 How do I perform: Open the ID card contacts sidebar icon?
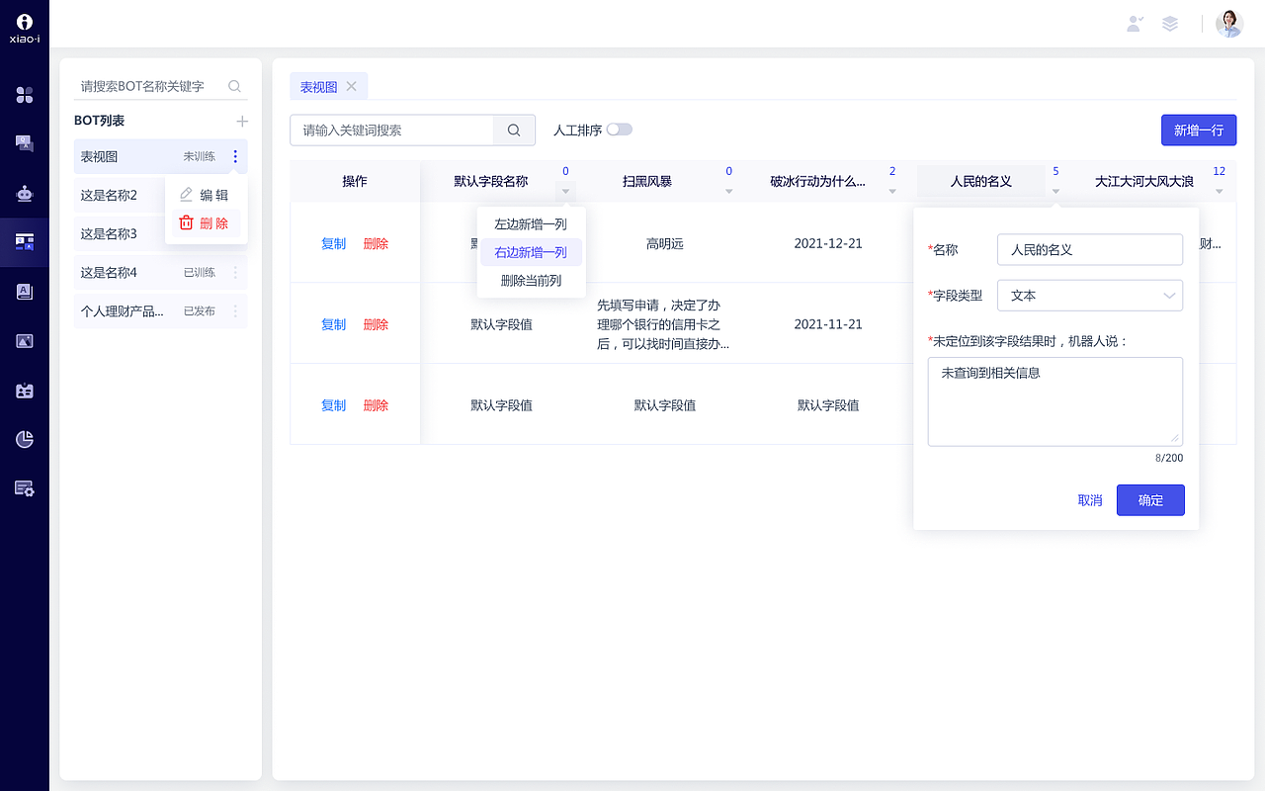(x=25, y=389)
